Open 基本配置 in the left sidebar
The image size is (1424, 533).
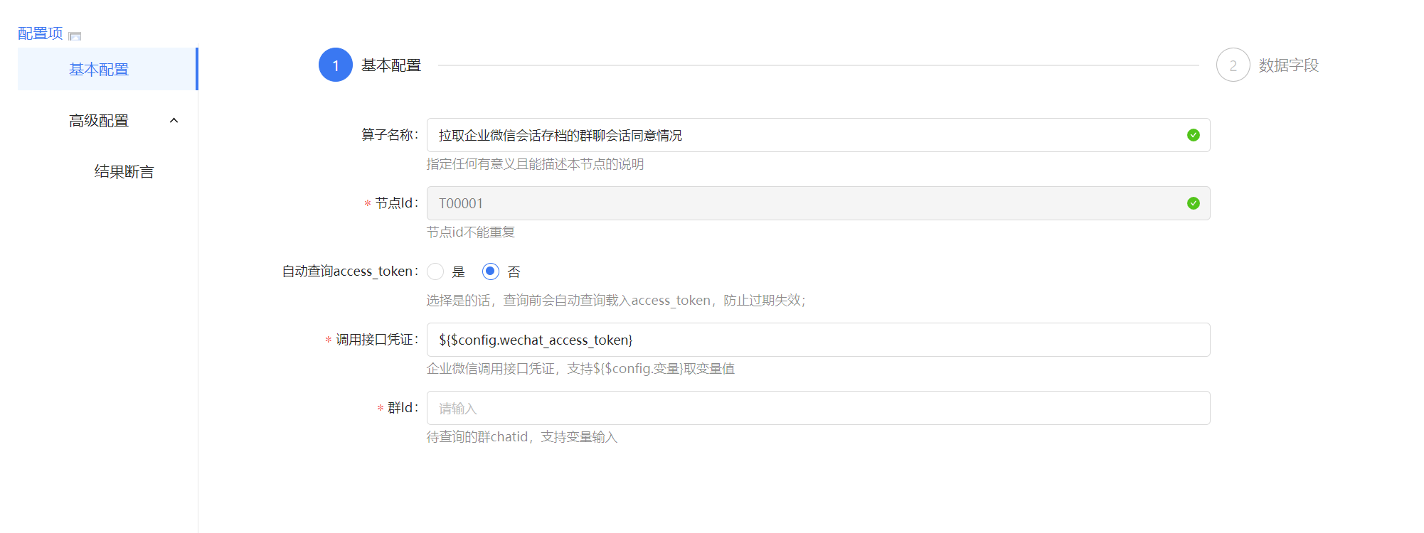tap(99, 70)
